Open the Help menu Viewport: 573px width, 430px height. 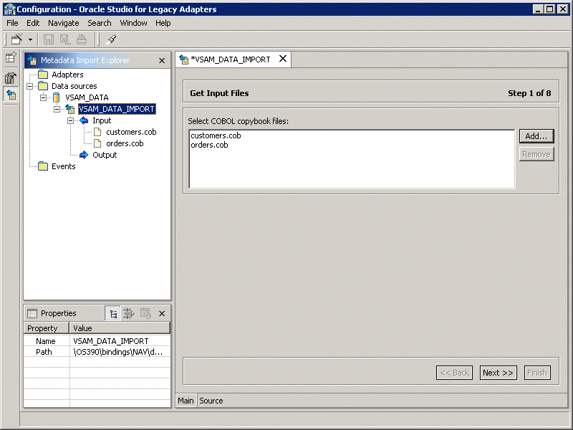coord(163,23)
